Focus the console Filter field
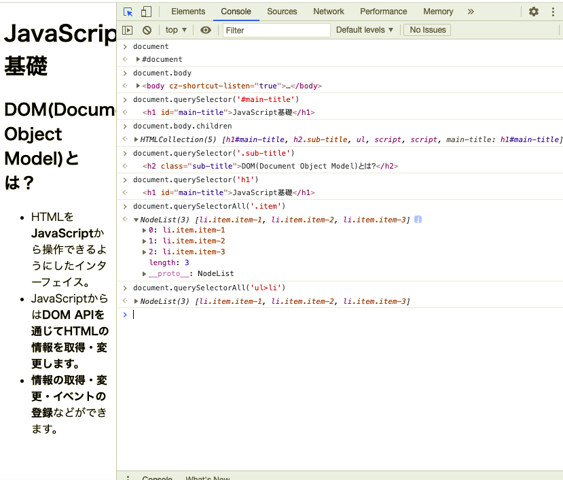The image size is (563, 480). coord(276,30)
